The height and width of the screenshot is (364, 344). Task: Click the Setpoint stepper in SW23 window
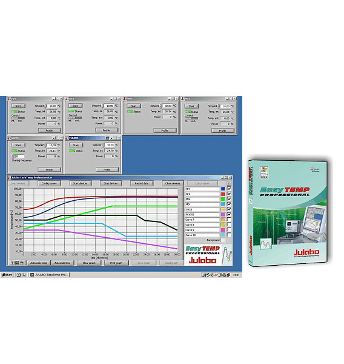pyautogui.click(x=45, y=145)
